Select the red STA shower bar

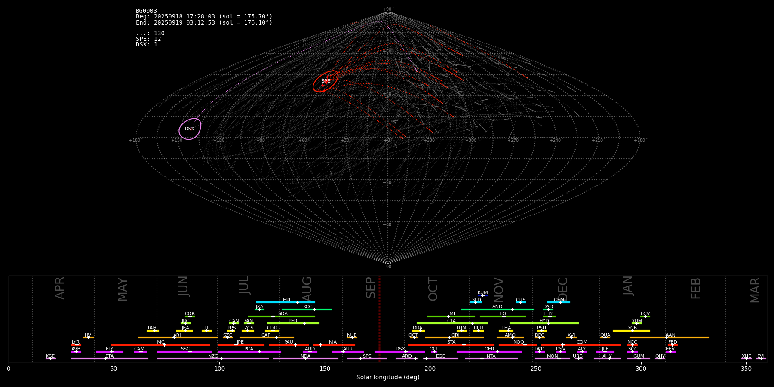point(451,345)
